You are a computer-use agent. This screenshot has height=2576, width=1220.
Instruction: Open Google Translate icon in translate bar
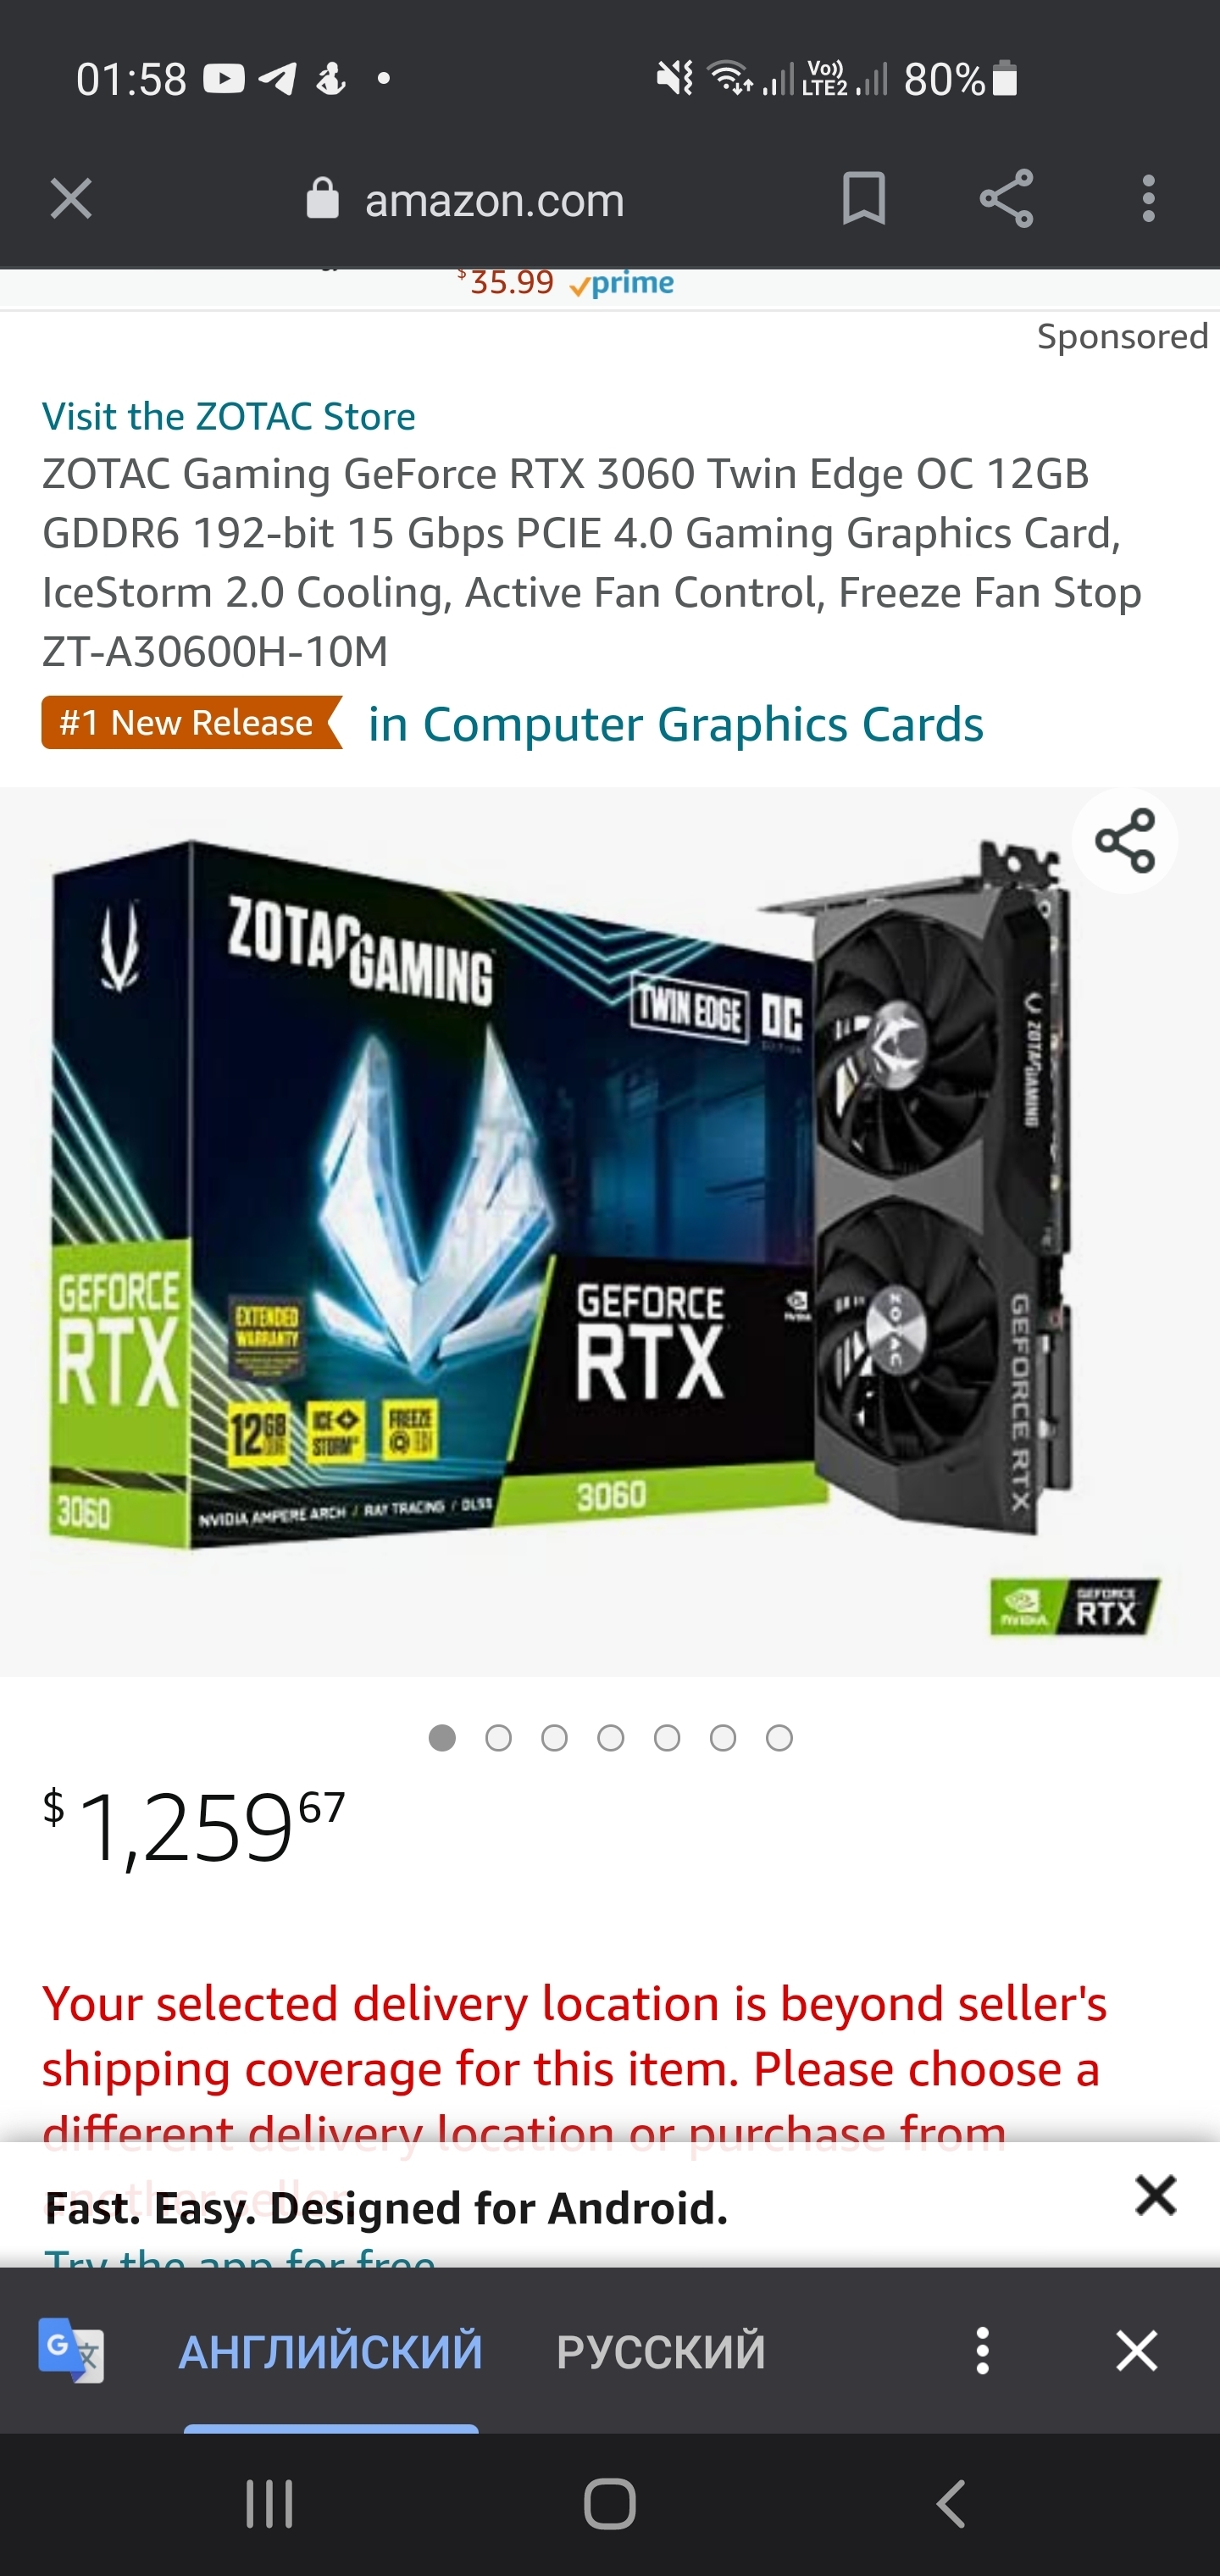[71, 2349]
